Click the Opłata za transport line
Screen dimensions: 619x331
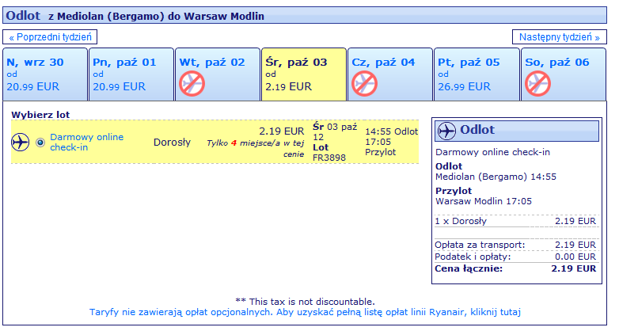pyautogui.click(x=515, y=245)
